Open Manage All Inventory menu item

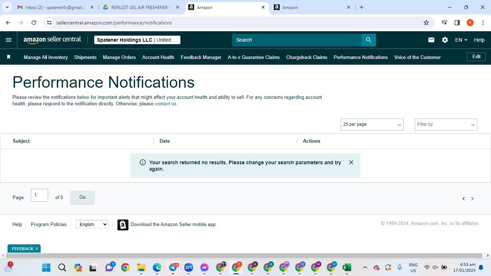[x=46, y=57]
